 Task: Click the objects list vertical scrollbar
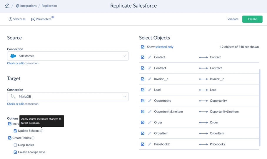click(260, 108)
